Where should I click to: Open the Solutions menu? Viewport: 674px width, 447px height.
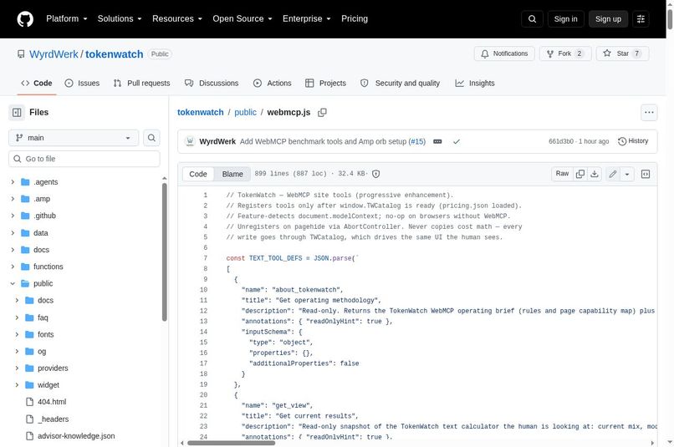[x=120, y=19]
